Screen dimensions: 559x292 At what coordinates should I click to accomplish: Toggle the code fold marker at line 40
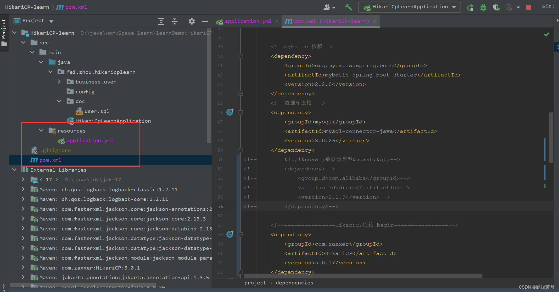(x=241, y=56)
